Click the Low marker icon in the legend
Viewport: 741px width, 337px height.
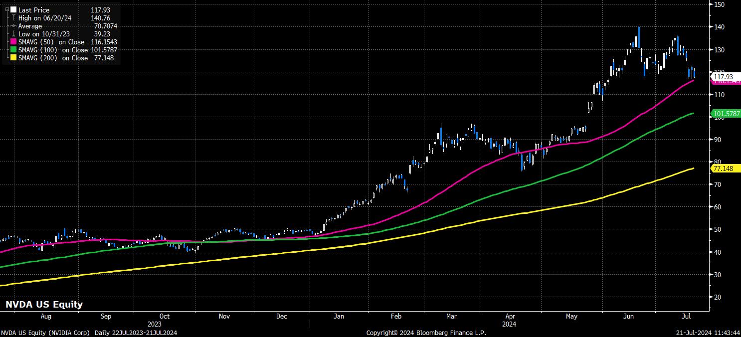click(x=13, y=34)
